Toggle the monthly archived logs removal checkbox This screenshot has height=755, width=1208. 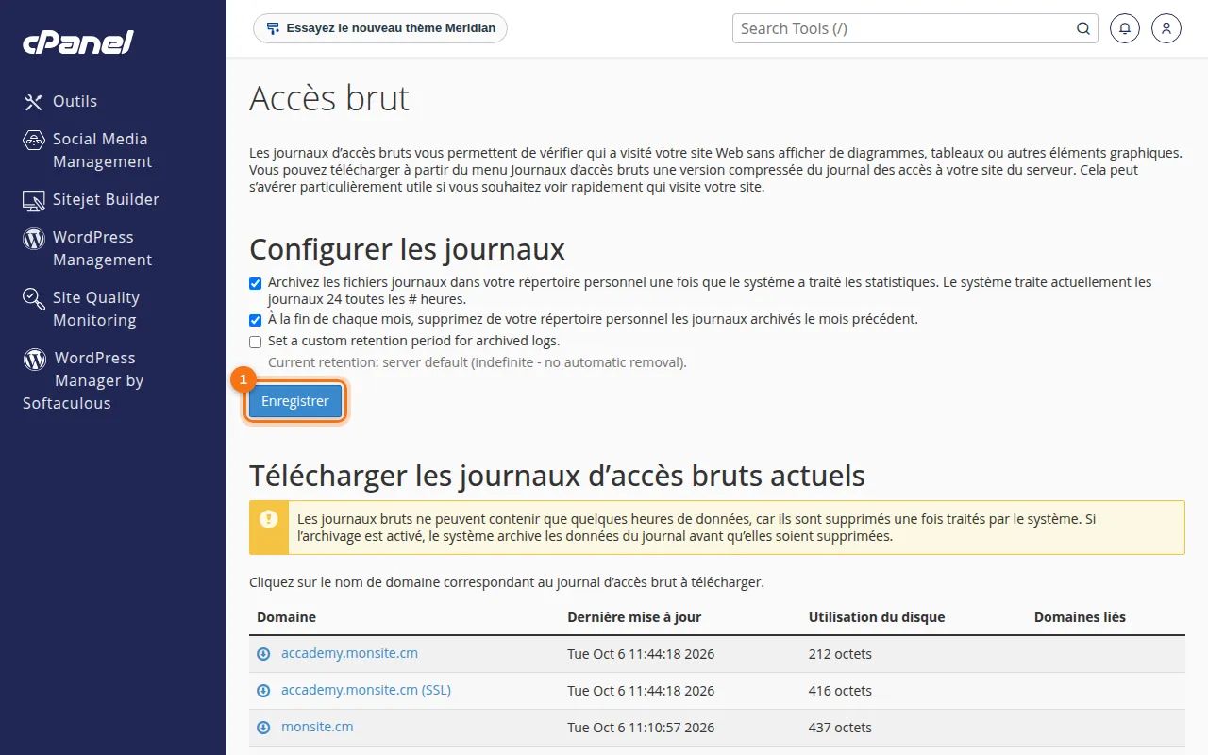(x=255, y=320)
